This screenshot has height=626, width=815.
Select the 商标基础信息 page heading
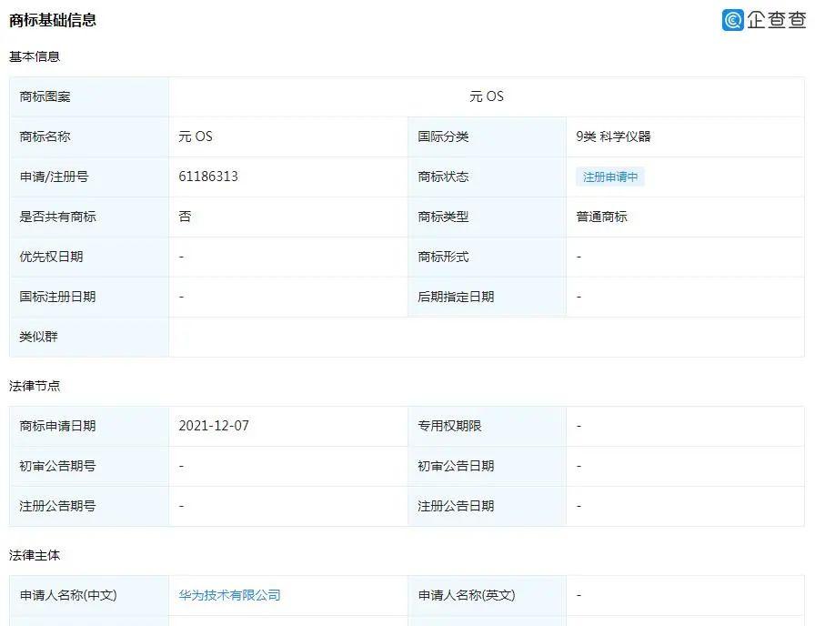click(x=53, y=20)
